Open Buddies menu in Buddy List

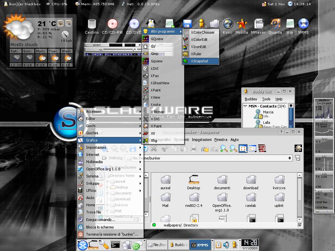pyautogui.click(x=251, y=99)
